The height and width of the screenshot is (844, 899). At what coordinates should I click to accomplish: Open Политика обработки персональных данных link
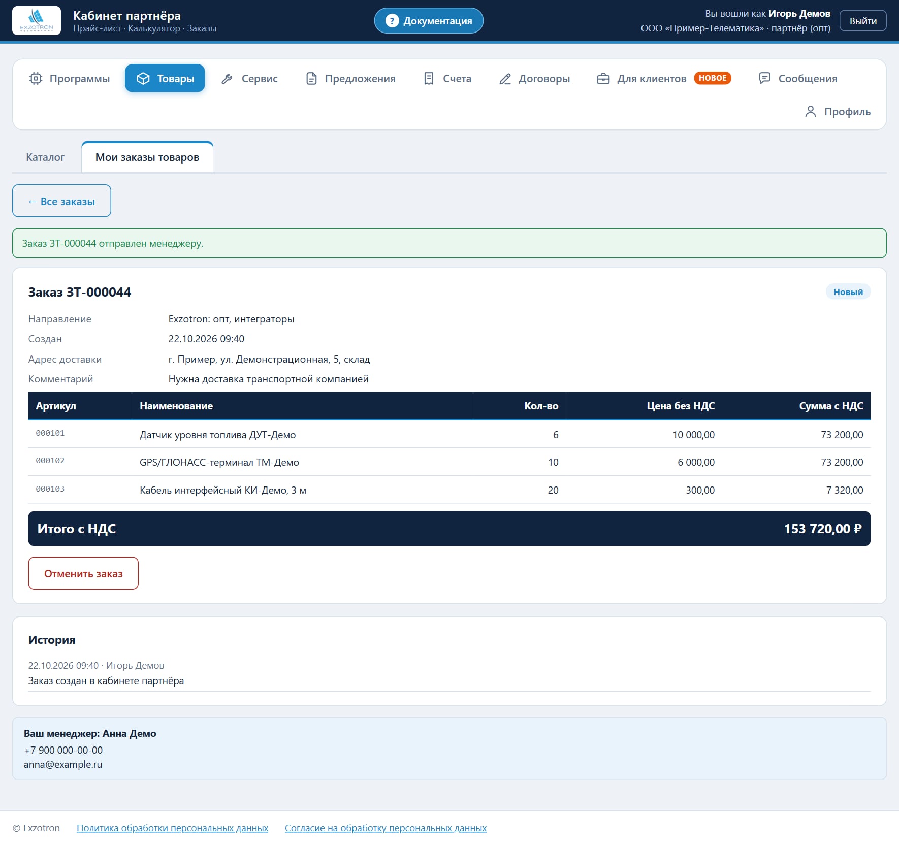(x=172, y=828)
